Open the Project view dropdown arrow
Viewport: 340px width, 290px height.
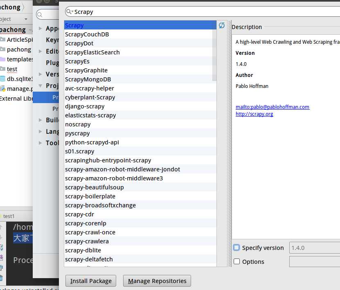coord(26,19)
